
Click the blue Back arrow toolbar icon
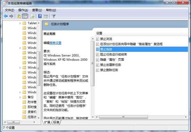6,16
